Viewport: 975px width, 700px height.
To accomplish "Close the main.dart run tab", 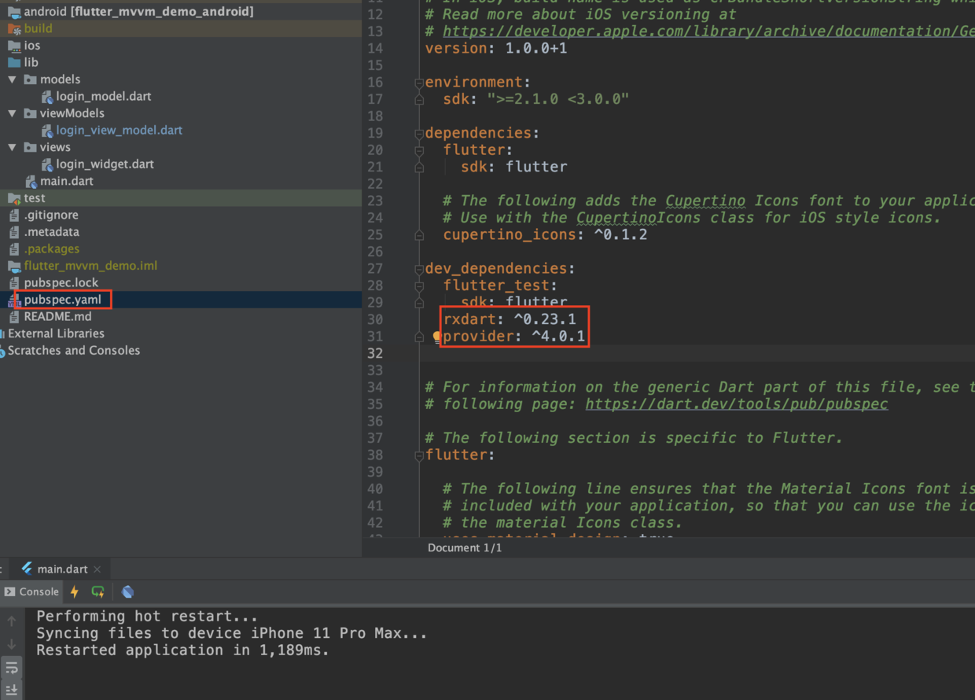I will 97,569.
